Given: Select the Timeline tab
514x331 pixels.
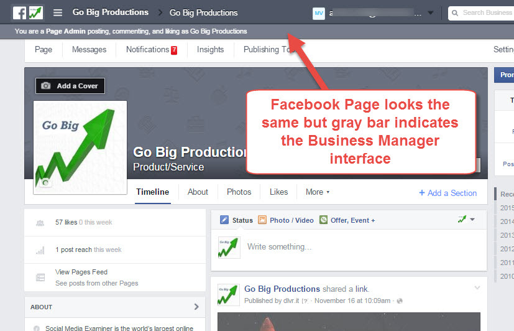Looking at the screenshot, I should pyautogui.click(x=153, y=192).
